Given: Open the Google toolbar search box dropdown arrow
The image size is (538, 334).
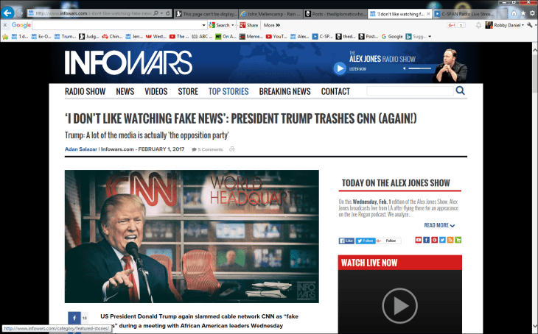Looking at the screenshot, I should pos(204,25).
